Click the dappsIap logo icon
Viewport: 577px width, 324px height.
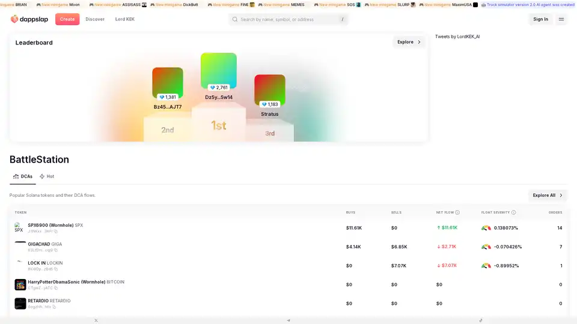[x=14, y=19]
